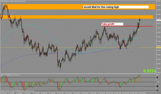Select the yellow horizontal support line
This screenshot has width=161, height=94.
[x=78, y=47]
